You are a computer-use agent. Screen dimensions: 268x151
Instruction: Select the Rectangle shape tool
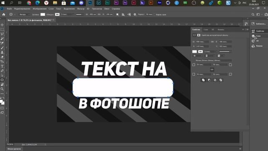pyautogui.click(x=2, y=80)
